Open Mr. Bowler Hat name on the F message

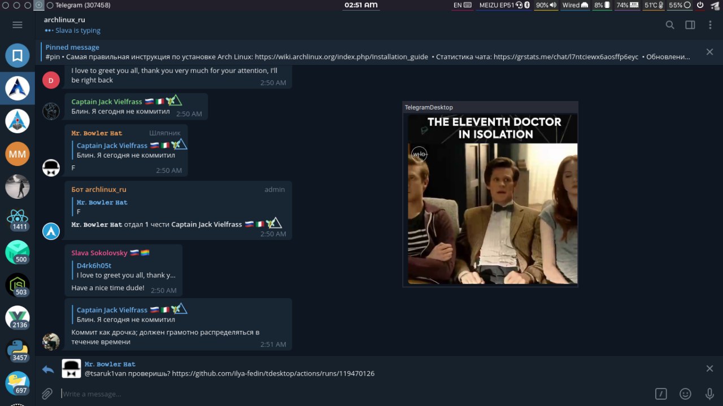click(97, 133)
